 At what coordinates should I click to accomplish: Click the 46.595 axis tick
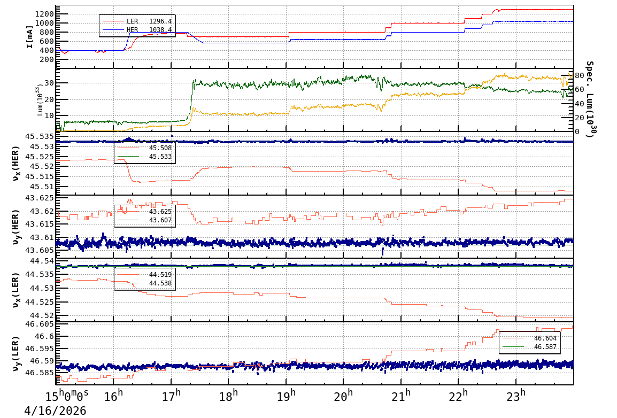click(40, 349)
